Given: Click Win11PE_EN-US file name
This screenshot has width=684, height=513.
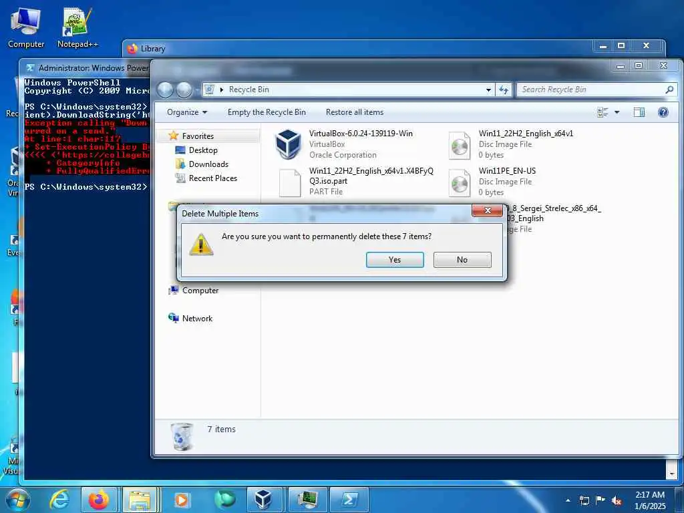Looking at the screenshot, I should (507, 171).
